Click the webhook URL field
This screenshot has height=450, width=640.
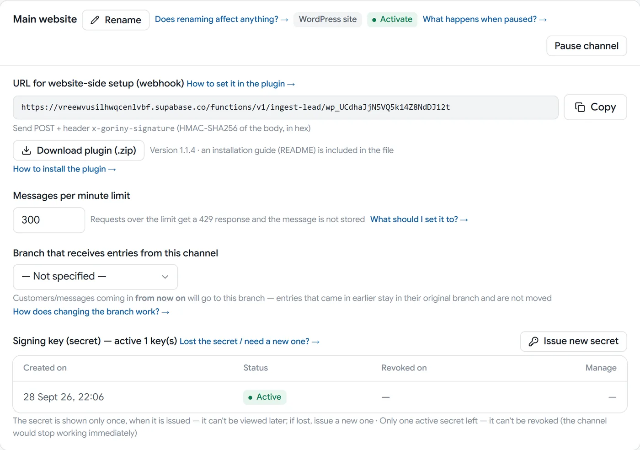coord(286,107)
